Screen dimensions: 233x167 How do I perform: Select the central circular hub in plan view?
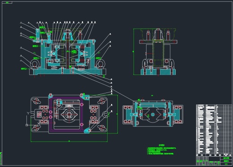[x=69, y=114]
